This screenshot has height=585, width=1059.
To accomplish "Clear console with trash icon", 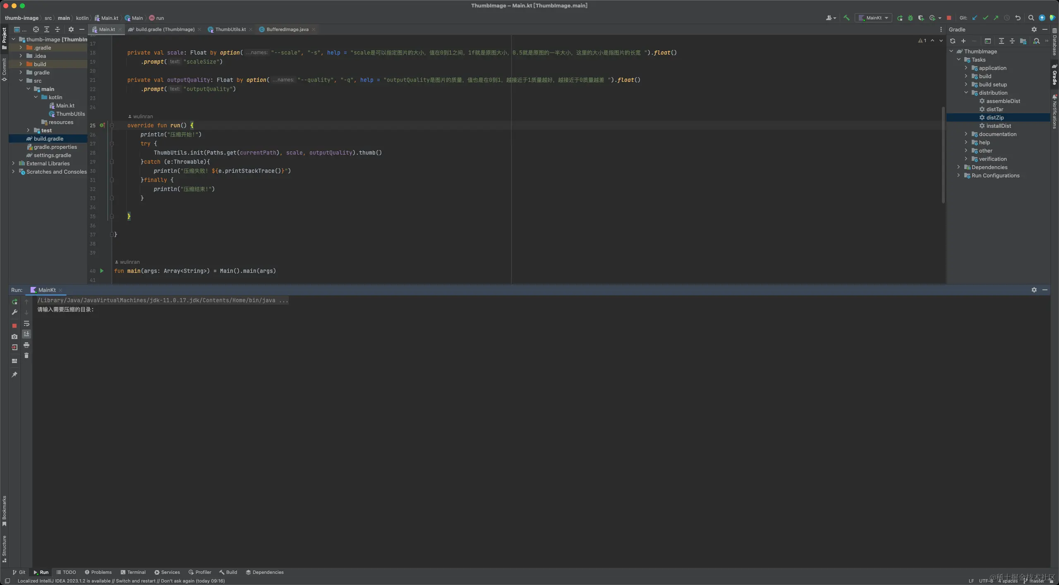I will click(26, 356).
